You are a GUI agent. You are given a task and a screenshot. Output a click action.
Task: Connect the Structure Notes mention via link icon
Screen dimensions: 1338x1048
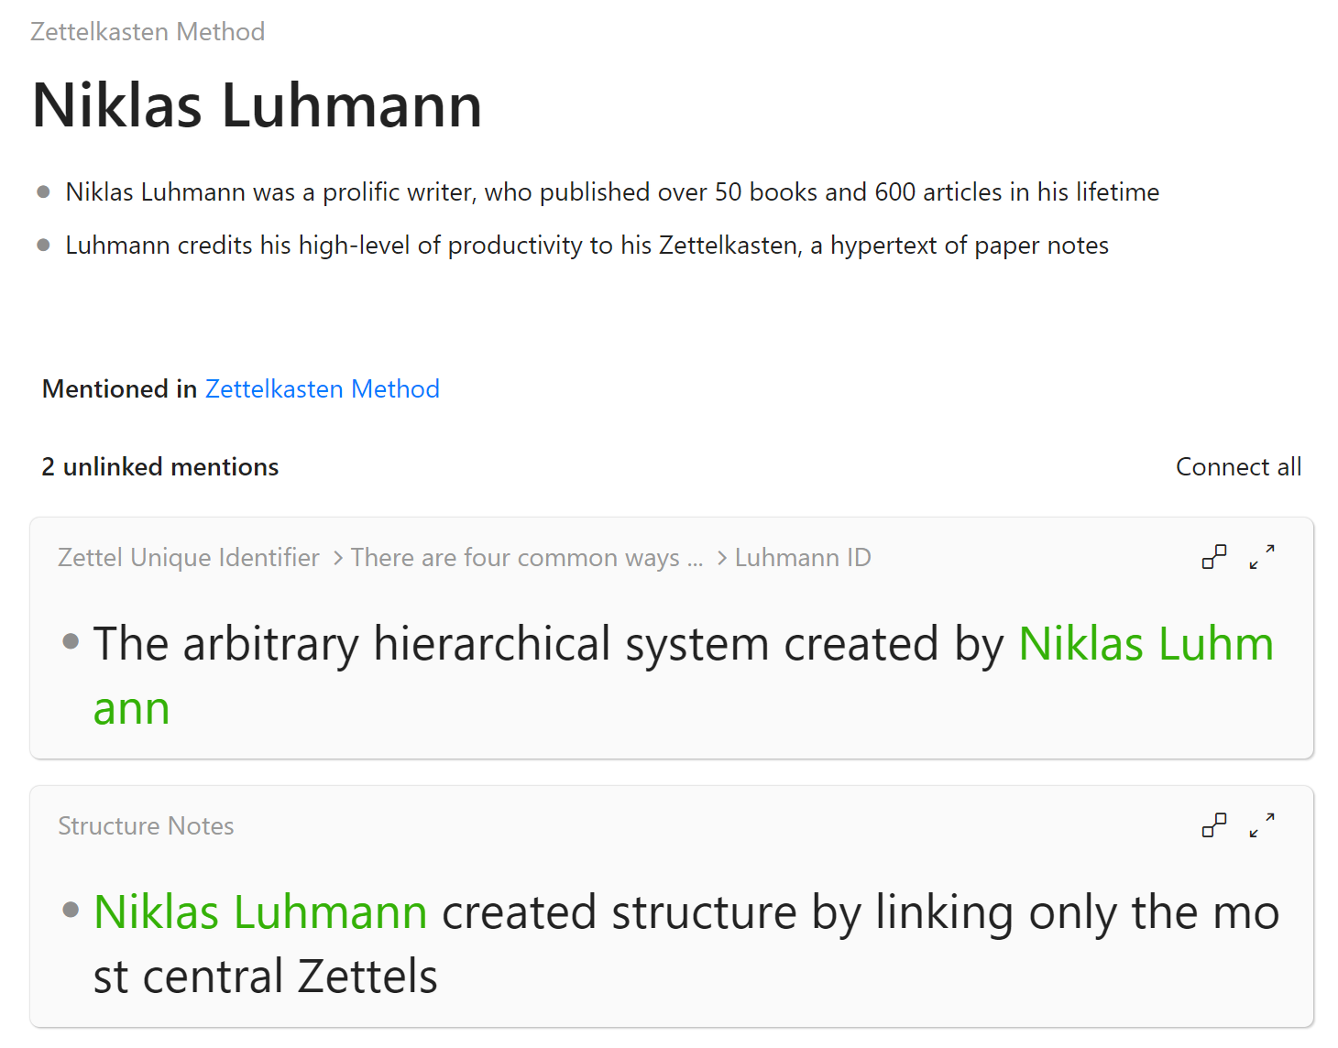point(1214,825)
